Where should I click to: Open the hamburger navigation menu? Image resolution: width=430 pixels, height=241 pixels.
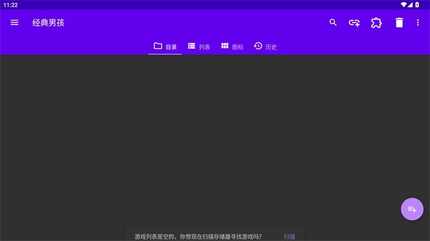coord(15,22)
